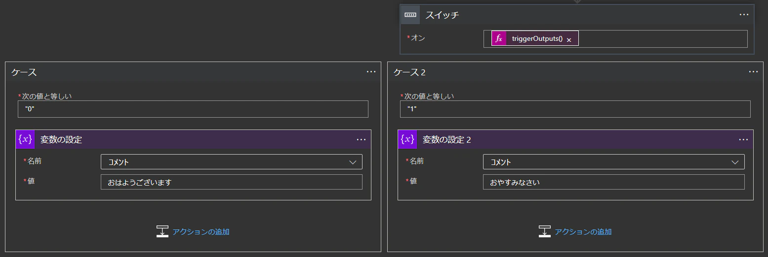
Task: Collapse the 変数の設定 2 header
Action: click(x=576, y=139)
